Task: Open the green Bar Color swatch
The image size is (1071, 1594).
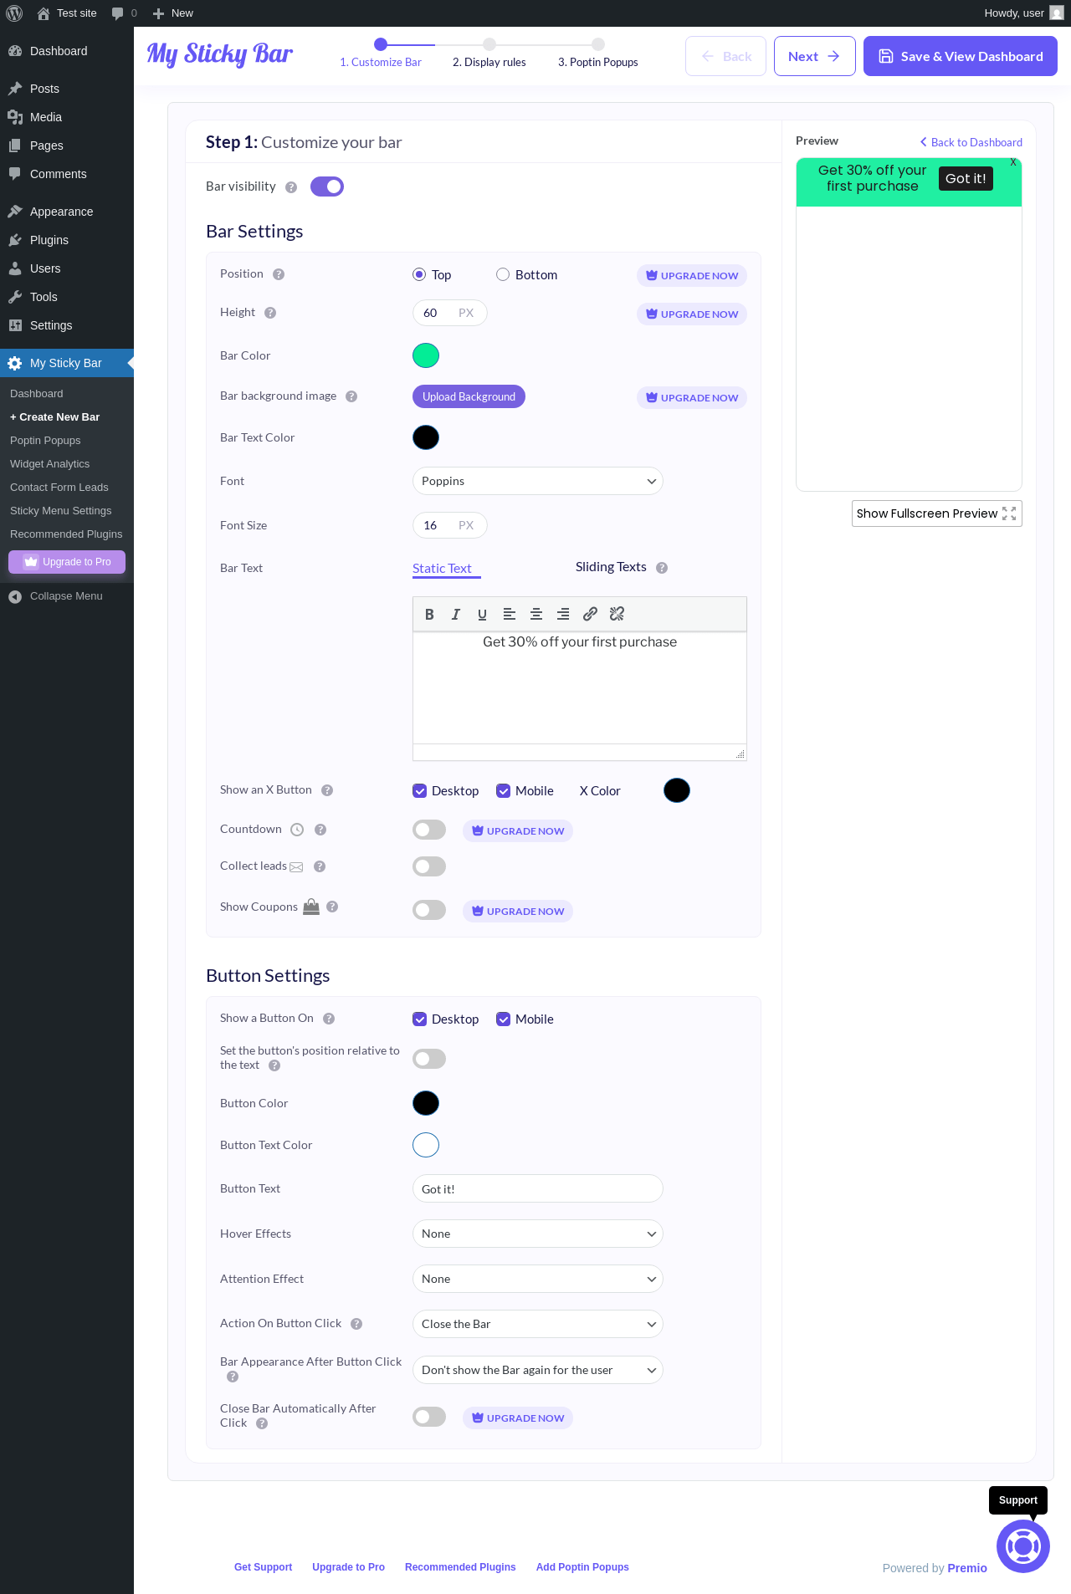Action: [426, 355]
